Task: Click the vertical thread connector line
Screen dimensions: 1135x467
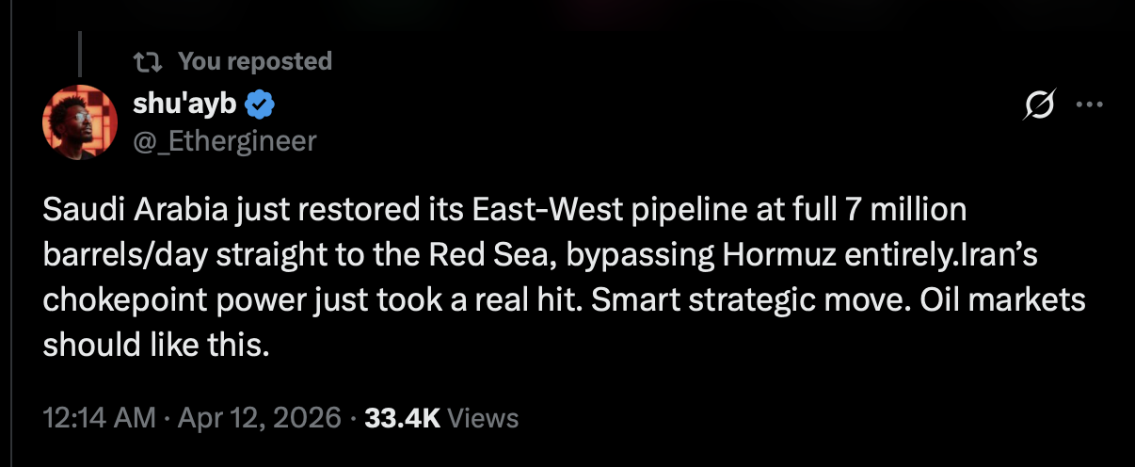Action: (80, 54)
